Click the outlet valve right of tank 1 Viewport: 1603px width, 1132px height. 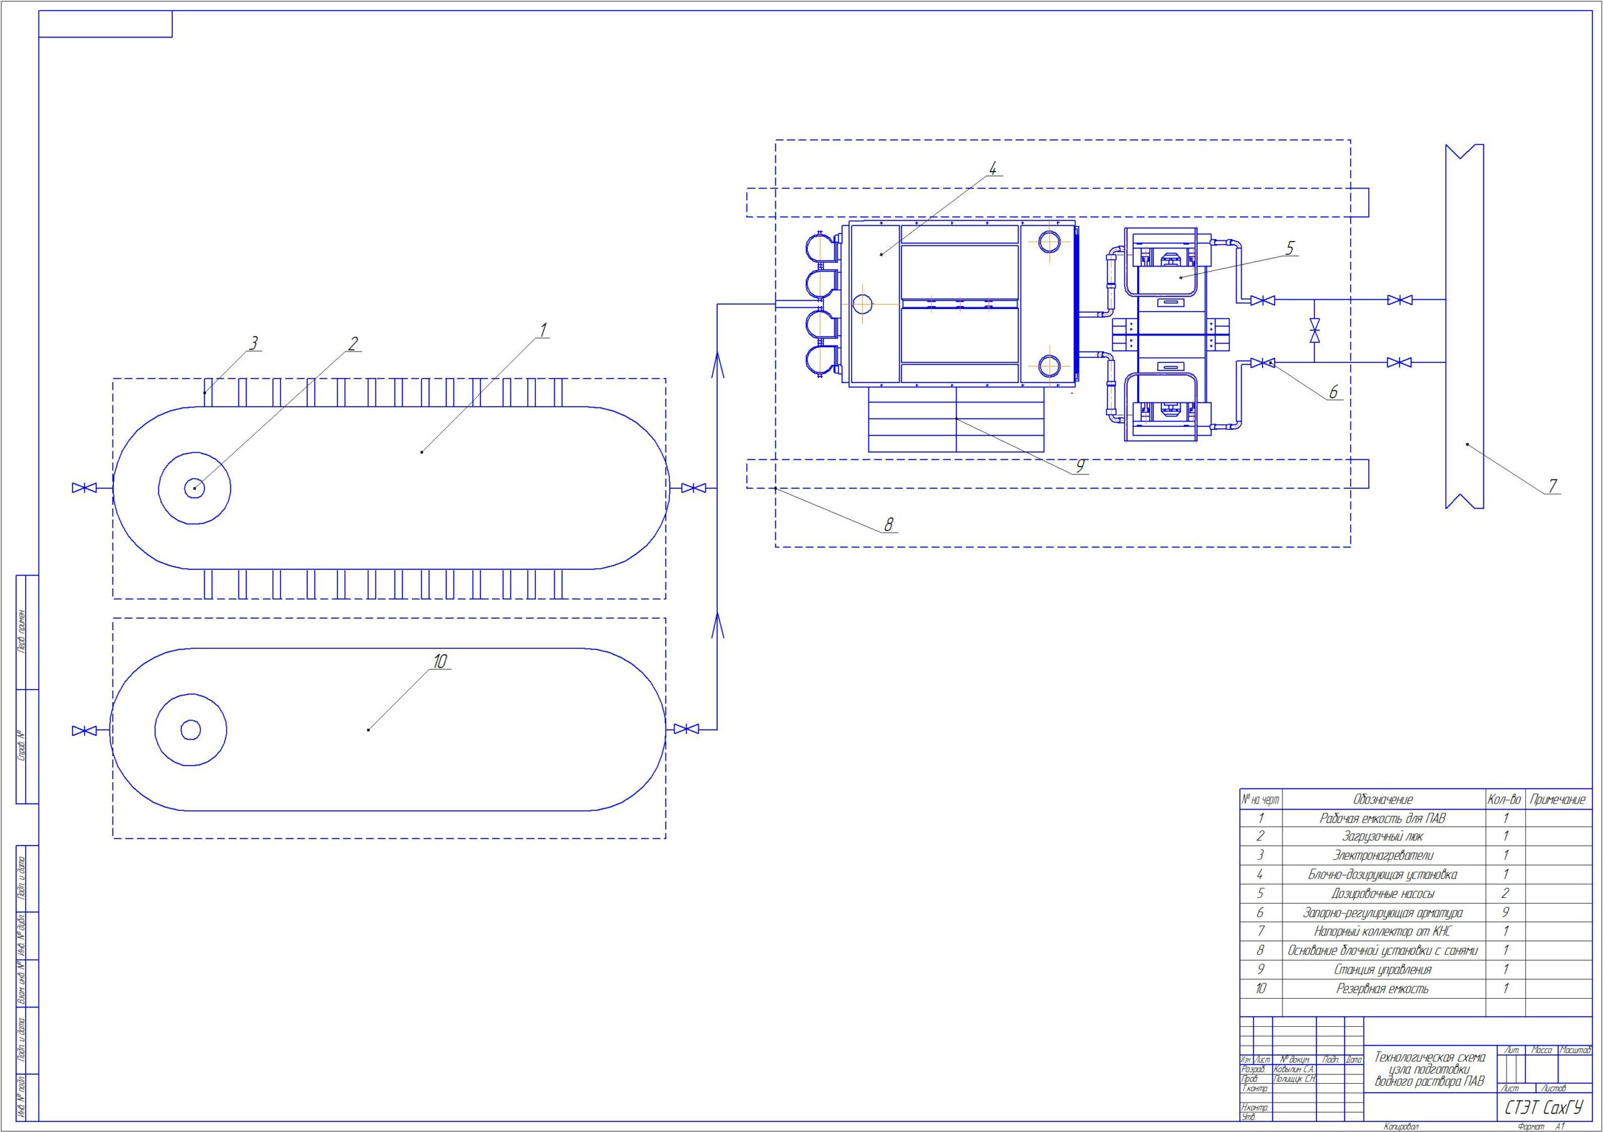tap(693, 488)
